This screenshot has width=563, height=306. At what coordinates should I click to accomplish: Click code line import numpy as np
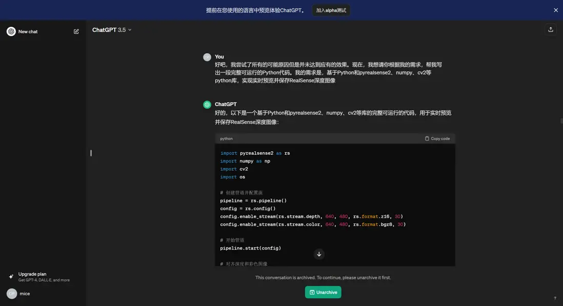pyautogui.click(x=245, y=161)
